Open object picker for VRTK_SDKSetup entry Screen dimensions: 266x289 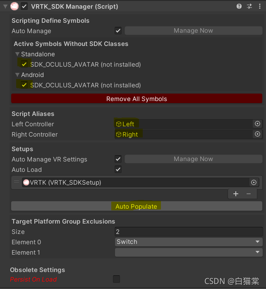click(x=254, y=183)
